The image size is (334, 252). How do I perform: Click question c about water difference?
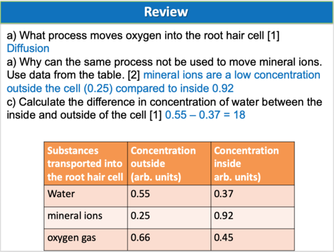pos(164,108)
